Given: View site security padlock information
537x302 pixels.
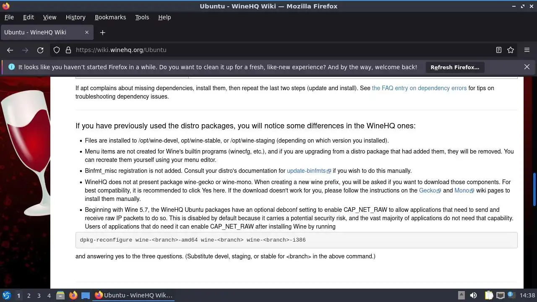Looking at the screenshot, I should (68, 50).
